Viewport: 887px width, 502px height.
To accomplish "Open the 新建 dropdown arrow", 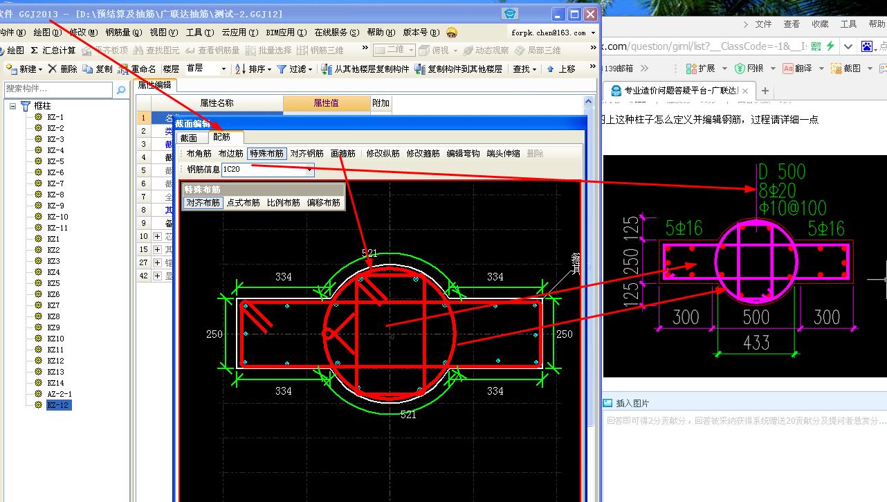I will pyautogui.click(x=40, y=70).
